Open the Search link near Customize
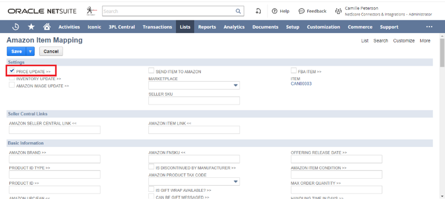 coord(380,41)
